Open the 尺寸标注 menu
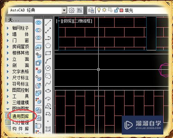This screenshot has height=138, width=173. (x=20, y=78)
